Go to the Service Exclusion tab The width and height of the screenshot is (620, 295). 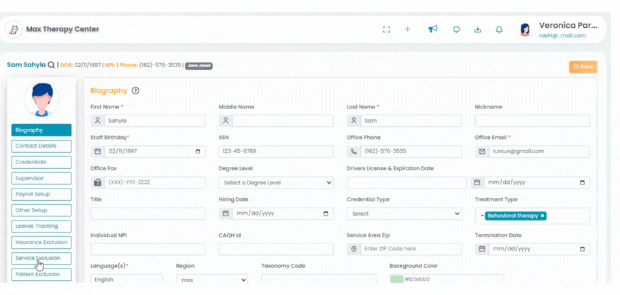tap(41, 258)
